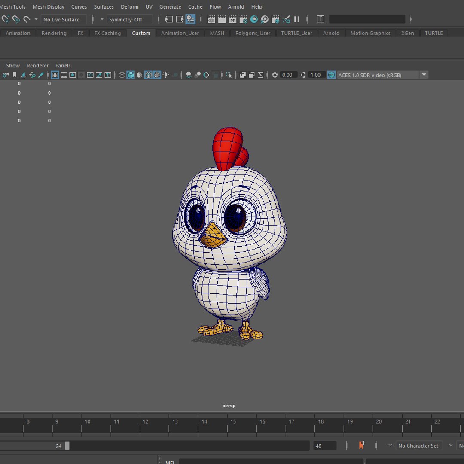The height and width of the screenshot is (464, 464).
Task: Open the Generate menu
Action: [x=170, y=6]
